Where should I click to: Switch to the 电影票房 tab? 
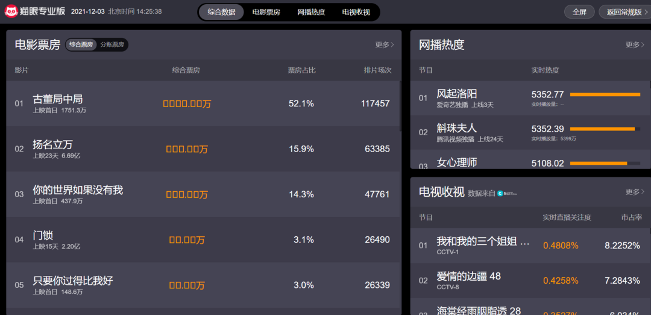pyautogui.click(x=266, y=12)
